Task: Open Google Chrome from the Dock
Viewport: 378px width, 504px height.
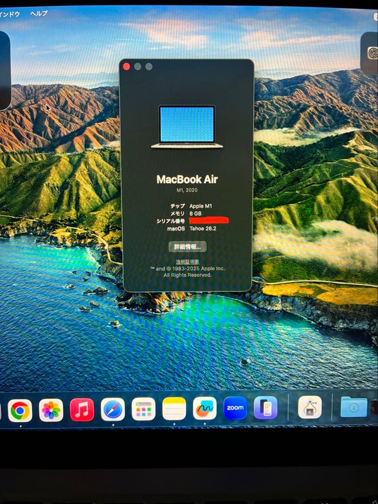Action: click(x=20, y=411)
